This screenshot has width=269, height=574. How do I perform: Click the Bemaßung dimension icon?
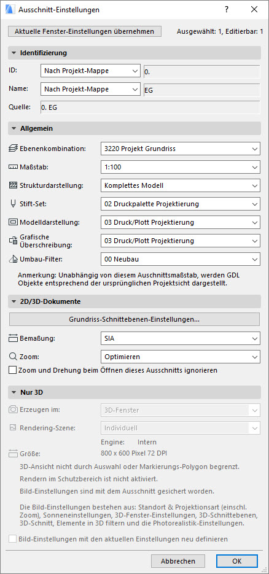(13, 338)
